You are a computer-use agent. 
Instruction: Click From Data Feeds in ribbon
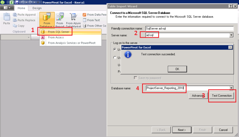point(95,15)
